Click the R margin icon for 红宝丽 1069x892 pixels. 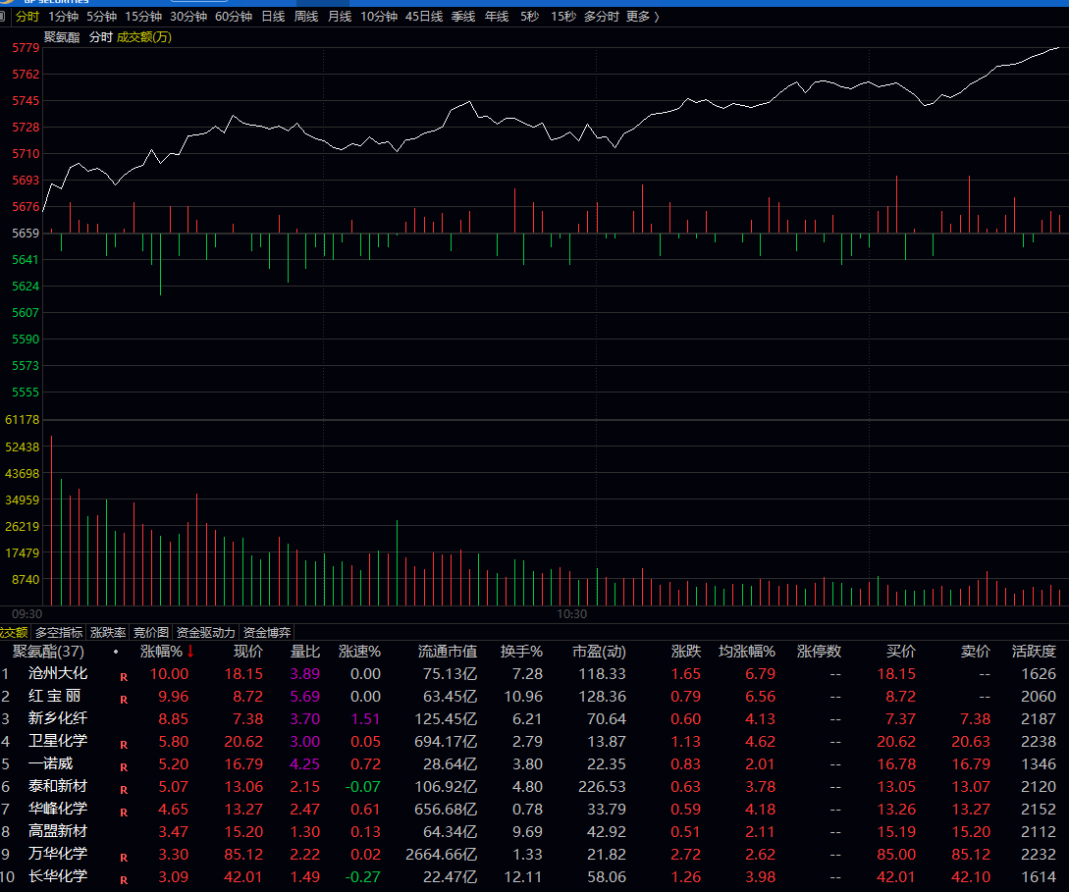click(124, 700)
